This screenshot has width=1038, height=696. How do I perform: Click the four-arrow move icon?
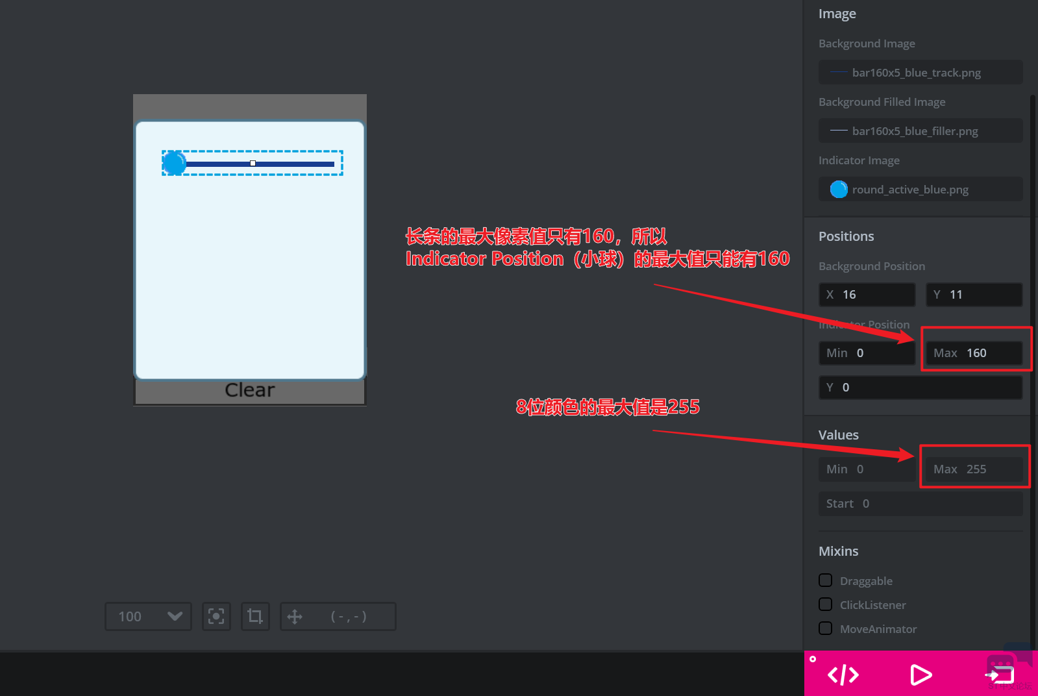point(295,616)
